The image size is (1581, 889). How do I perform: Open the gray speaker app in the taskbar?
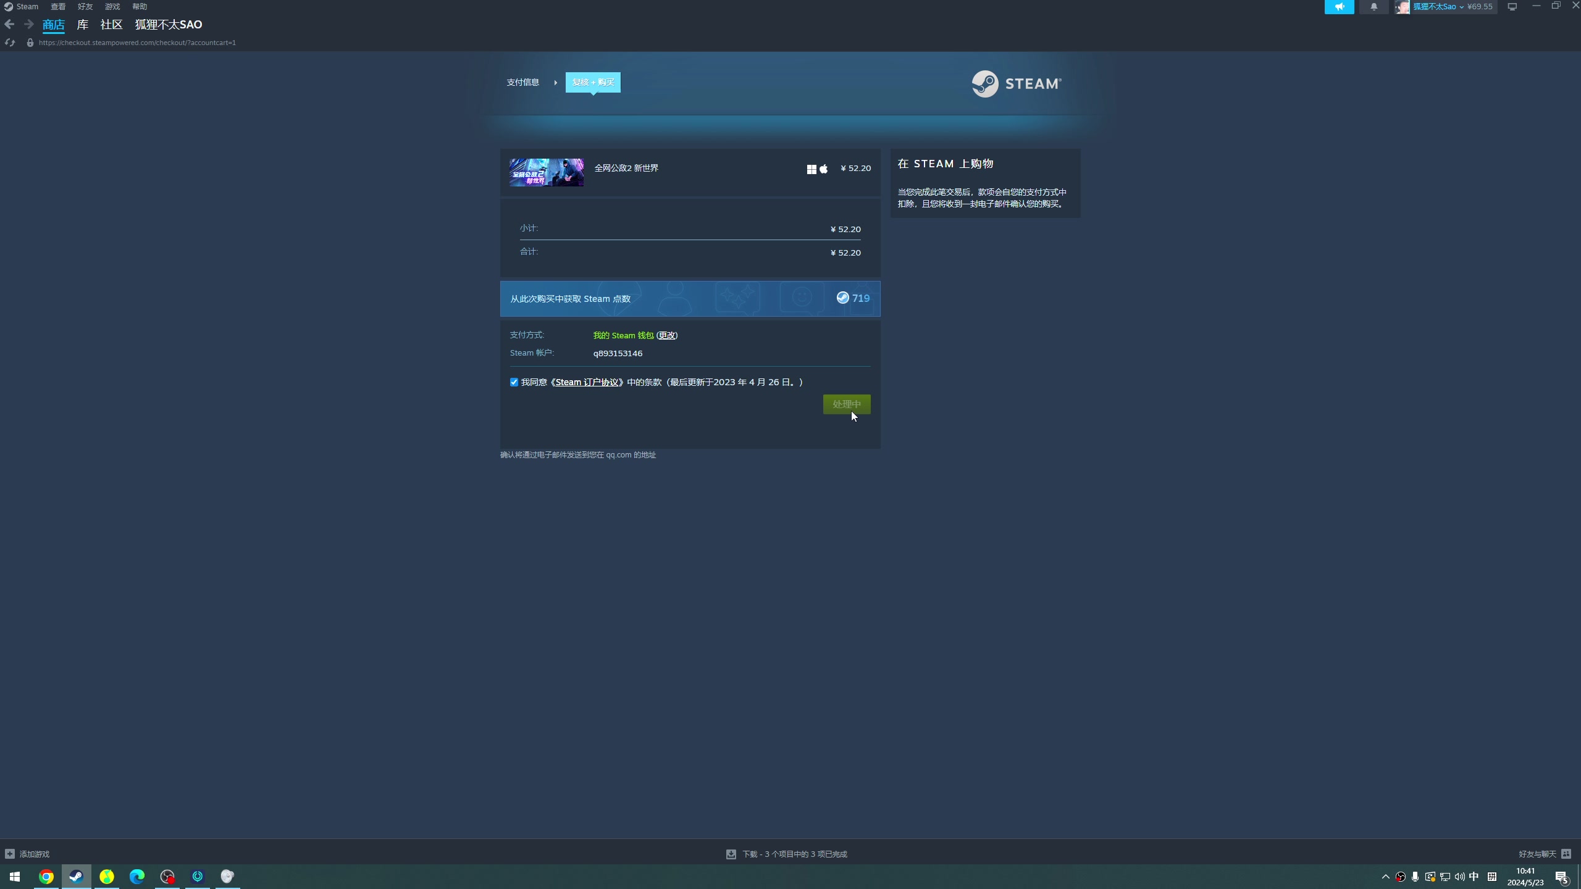coord(227,877)
